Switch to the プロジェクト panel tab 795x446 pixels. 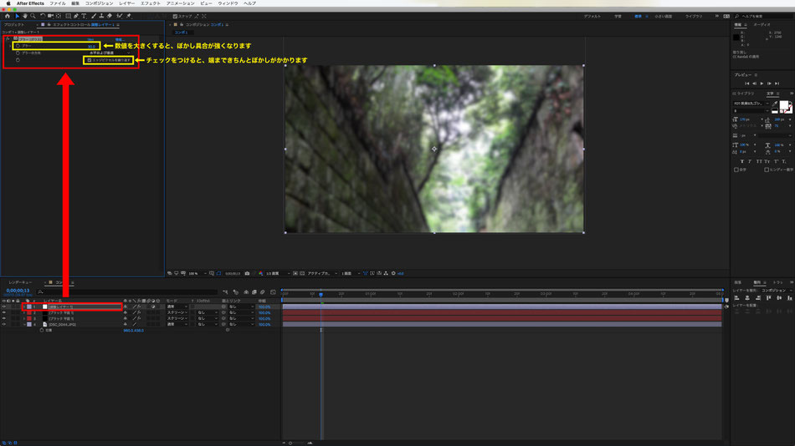(14, 25)
